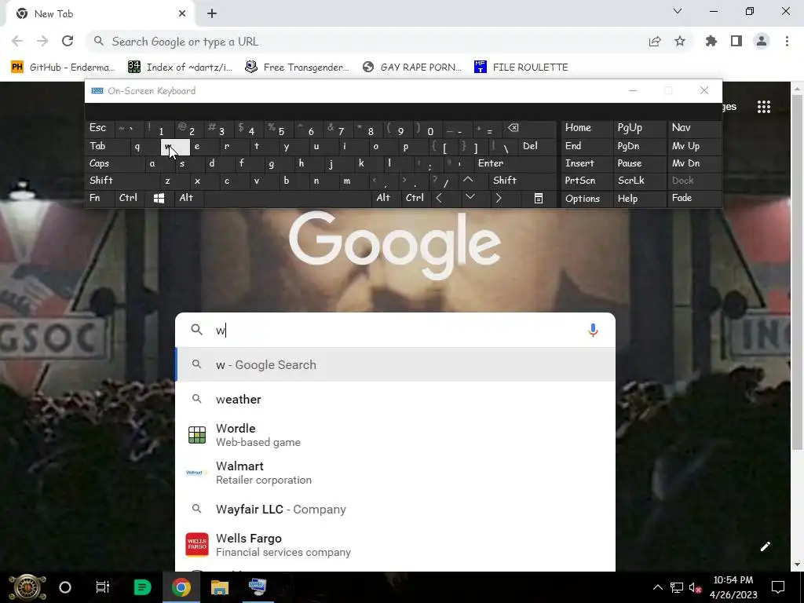This screenshot has width=804, height=603.
Task: Open the FILE ROULETTE bookmark
Action: 521,68
